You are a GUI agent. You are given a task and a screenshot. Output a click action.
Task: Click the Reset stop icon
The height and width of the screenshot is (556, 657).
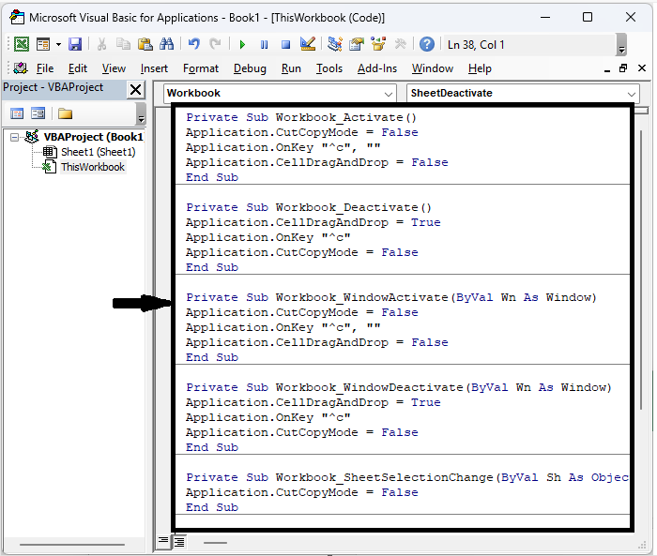tap(285, 44)
